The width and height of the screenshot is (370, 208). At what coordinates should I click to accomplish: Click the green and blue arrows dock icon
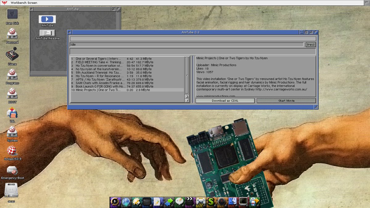[x=169, y=202]
